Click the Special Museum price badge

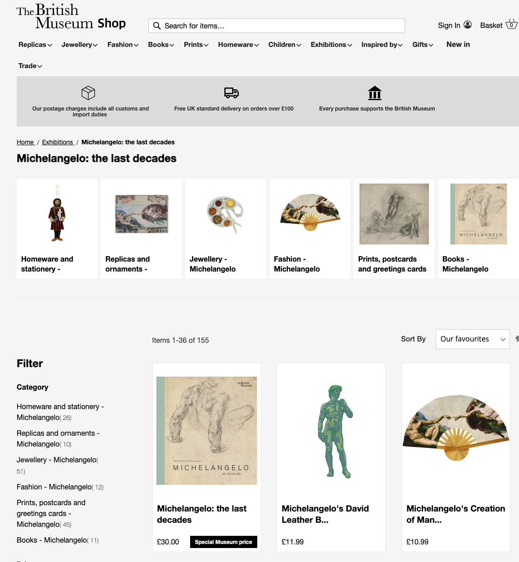coord(223,542)
